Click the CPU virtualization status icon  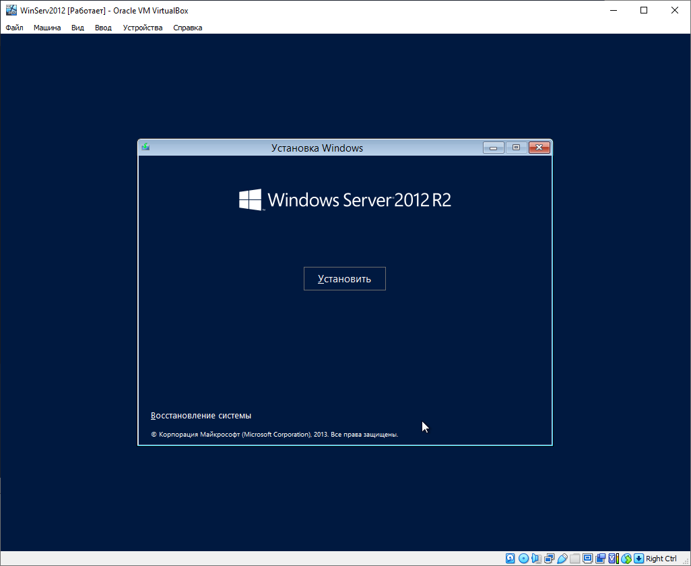614,559
